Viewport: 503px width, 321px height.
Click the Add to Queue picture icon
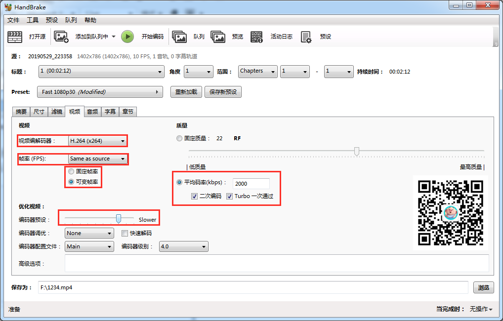[61, 37]
